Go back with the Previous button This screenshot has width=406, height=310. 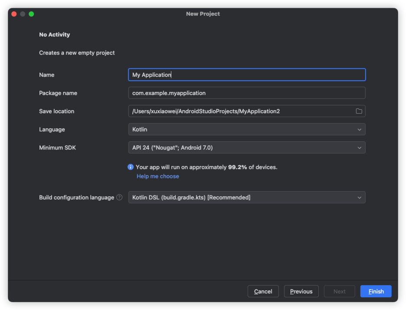pos(301,291)
